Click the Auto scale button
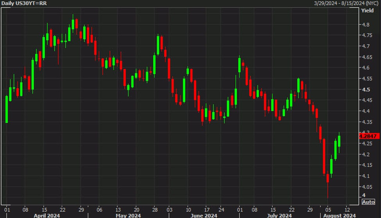381x218 pixels. point(368,202)
